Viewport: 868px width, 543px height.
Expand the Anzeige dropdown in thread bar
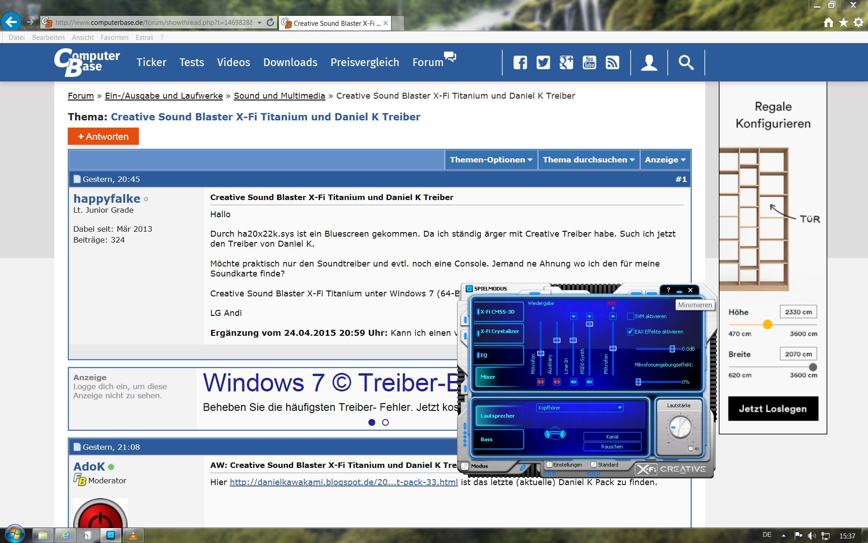click(665, 160)
